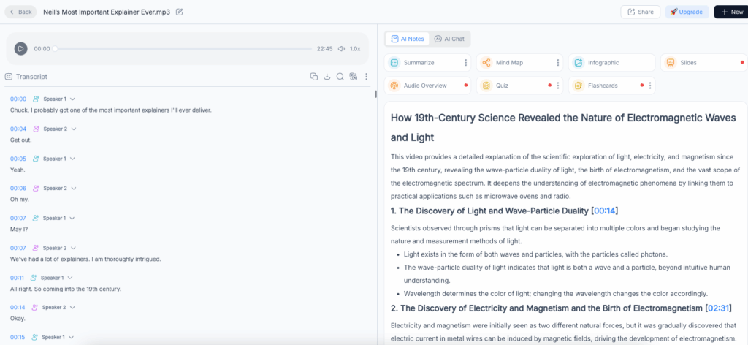Switch to the AI Notes tab
Image resolution: width=748 pixels, height=345 pixels.
point(408,39)
